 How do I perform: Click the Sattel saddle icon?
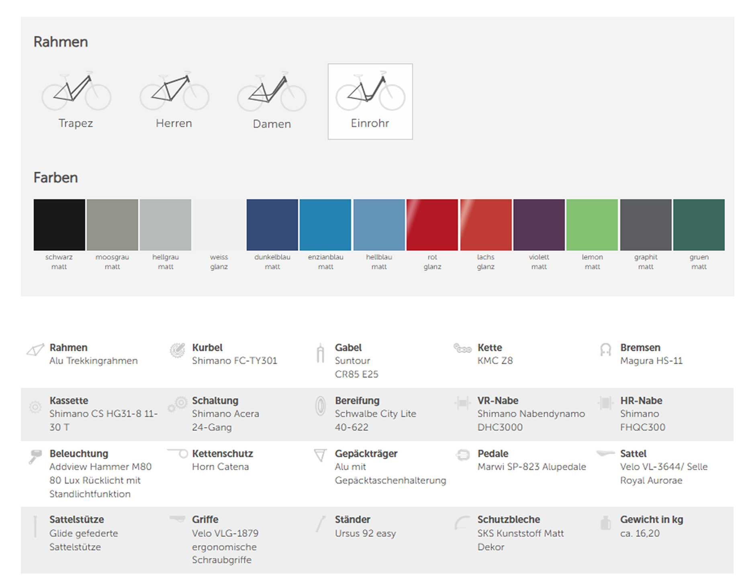click(x=605, y=454)
